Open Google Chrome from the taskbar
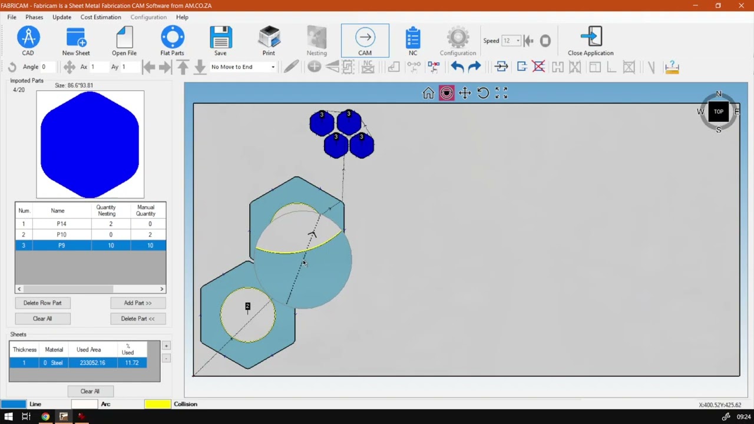Viewport: 754px width, 424px height. pos(45,417)
